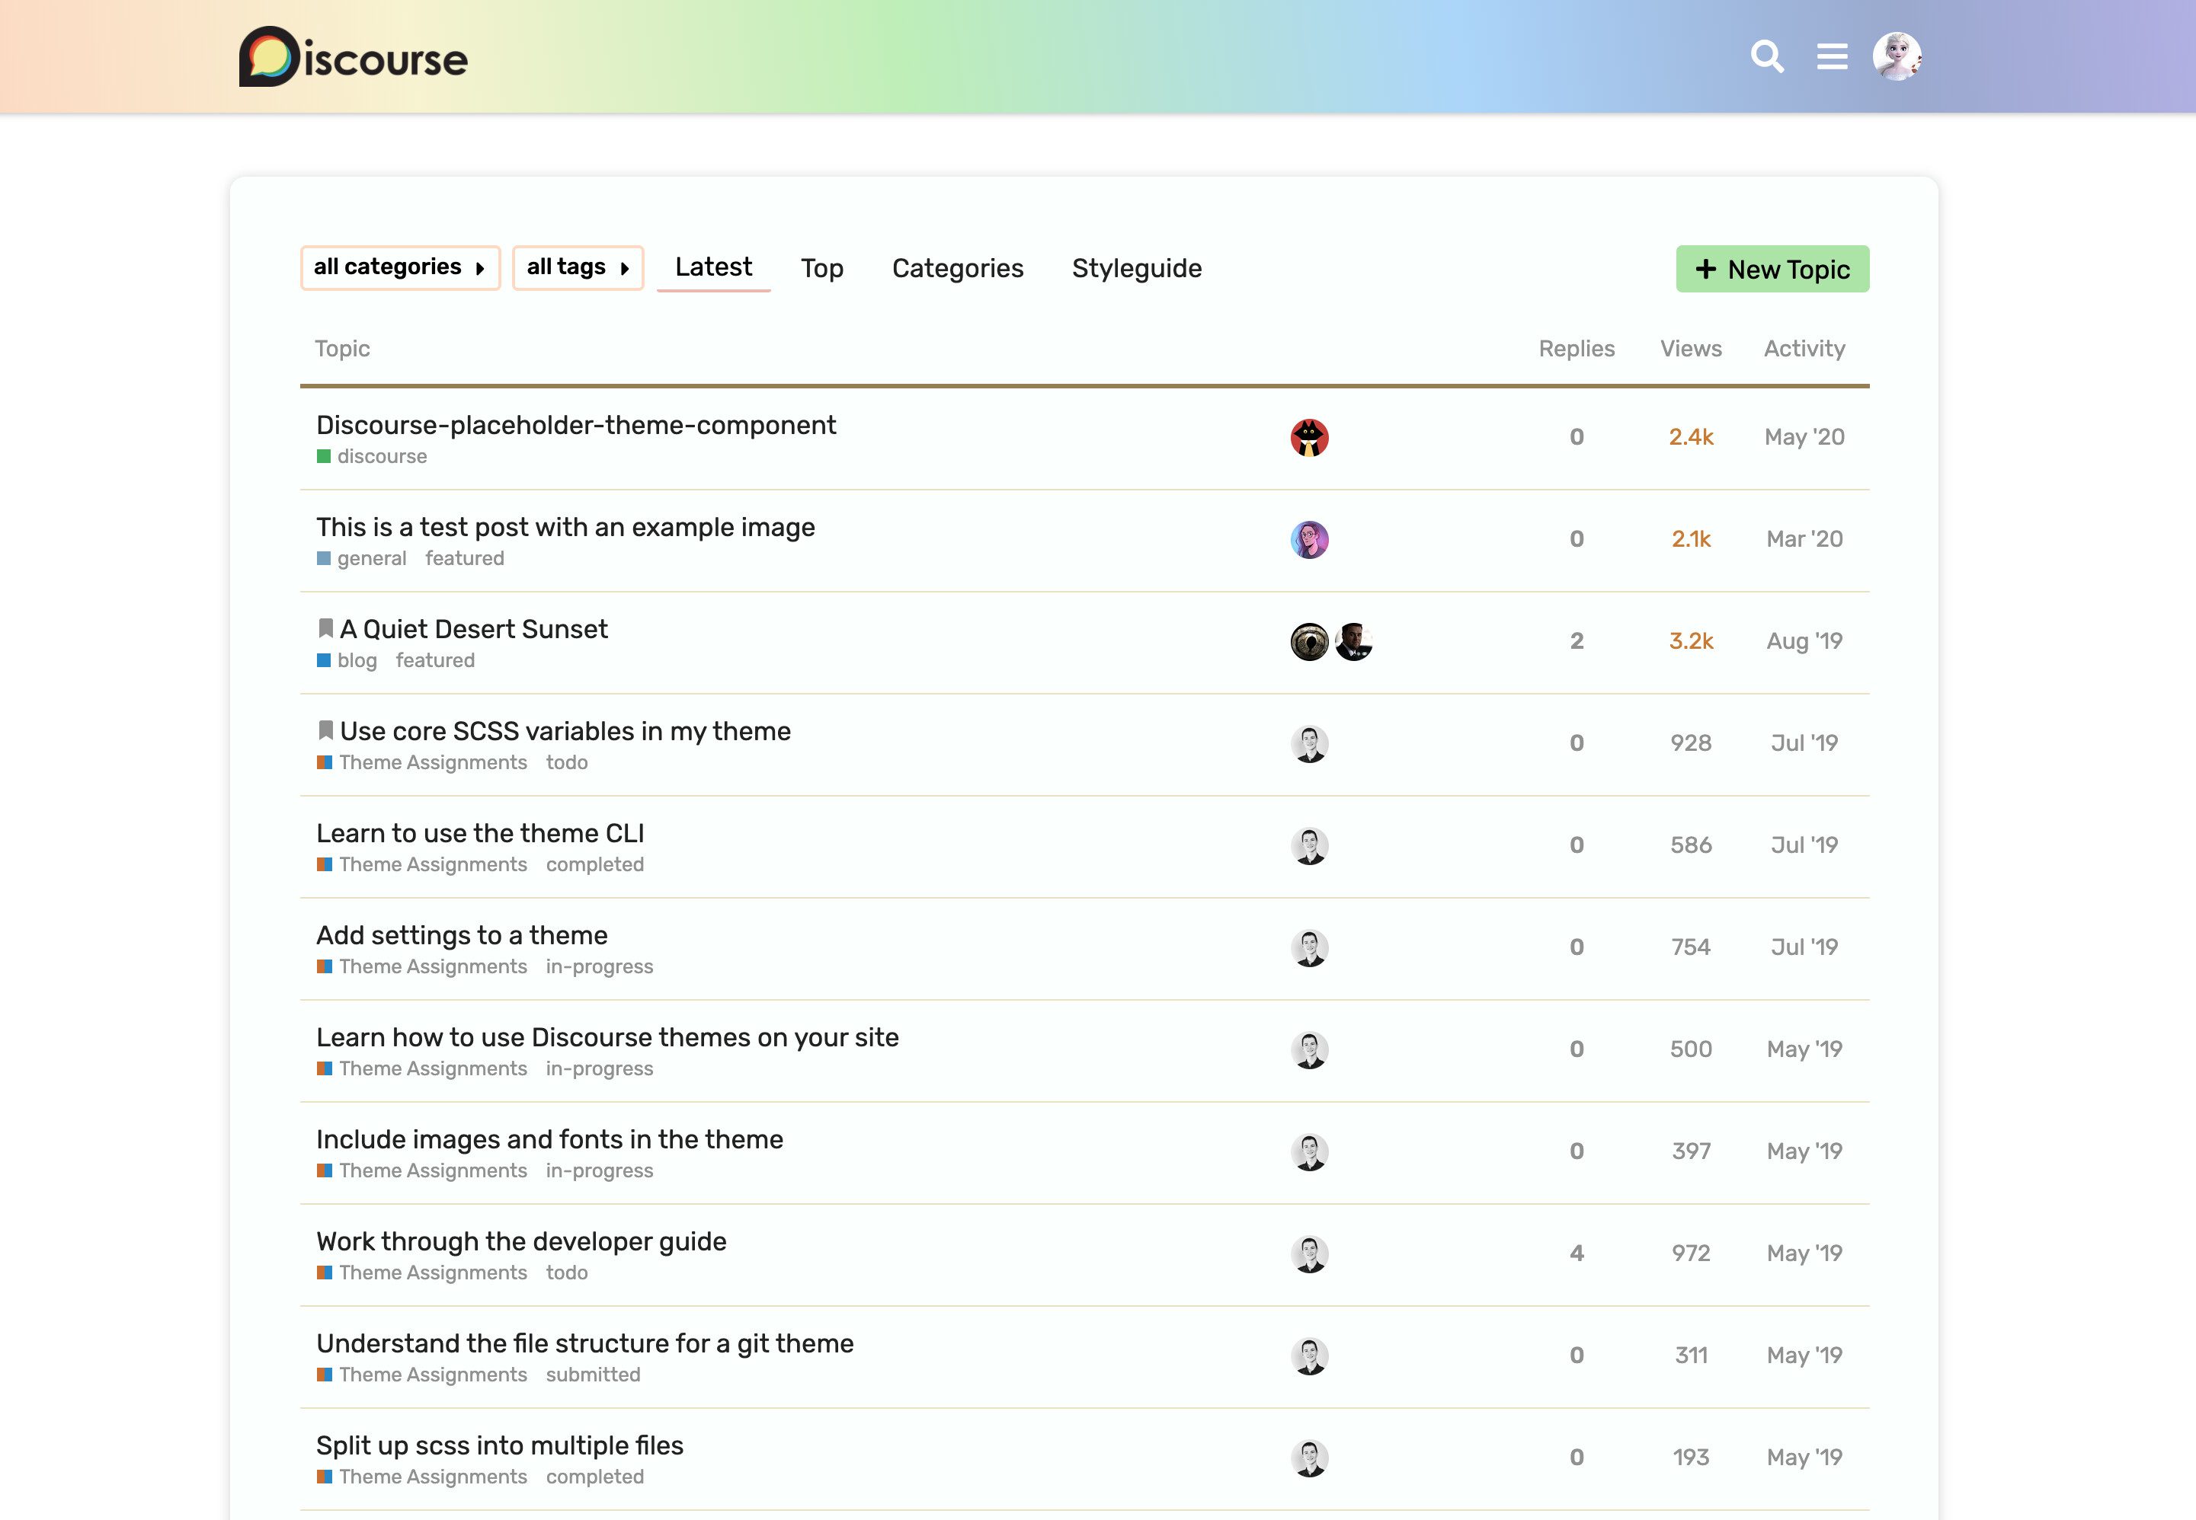Click the user profile avatar in the header
Screen dimensions: 2196x1520
(1896, 57)
